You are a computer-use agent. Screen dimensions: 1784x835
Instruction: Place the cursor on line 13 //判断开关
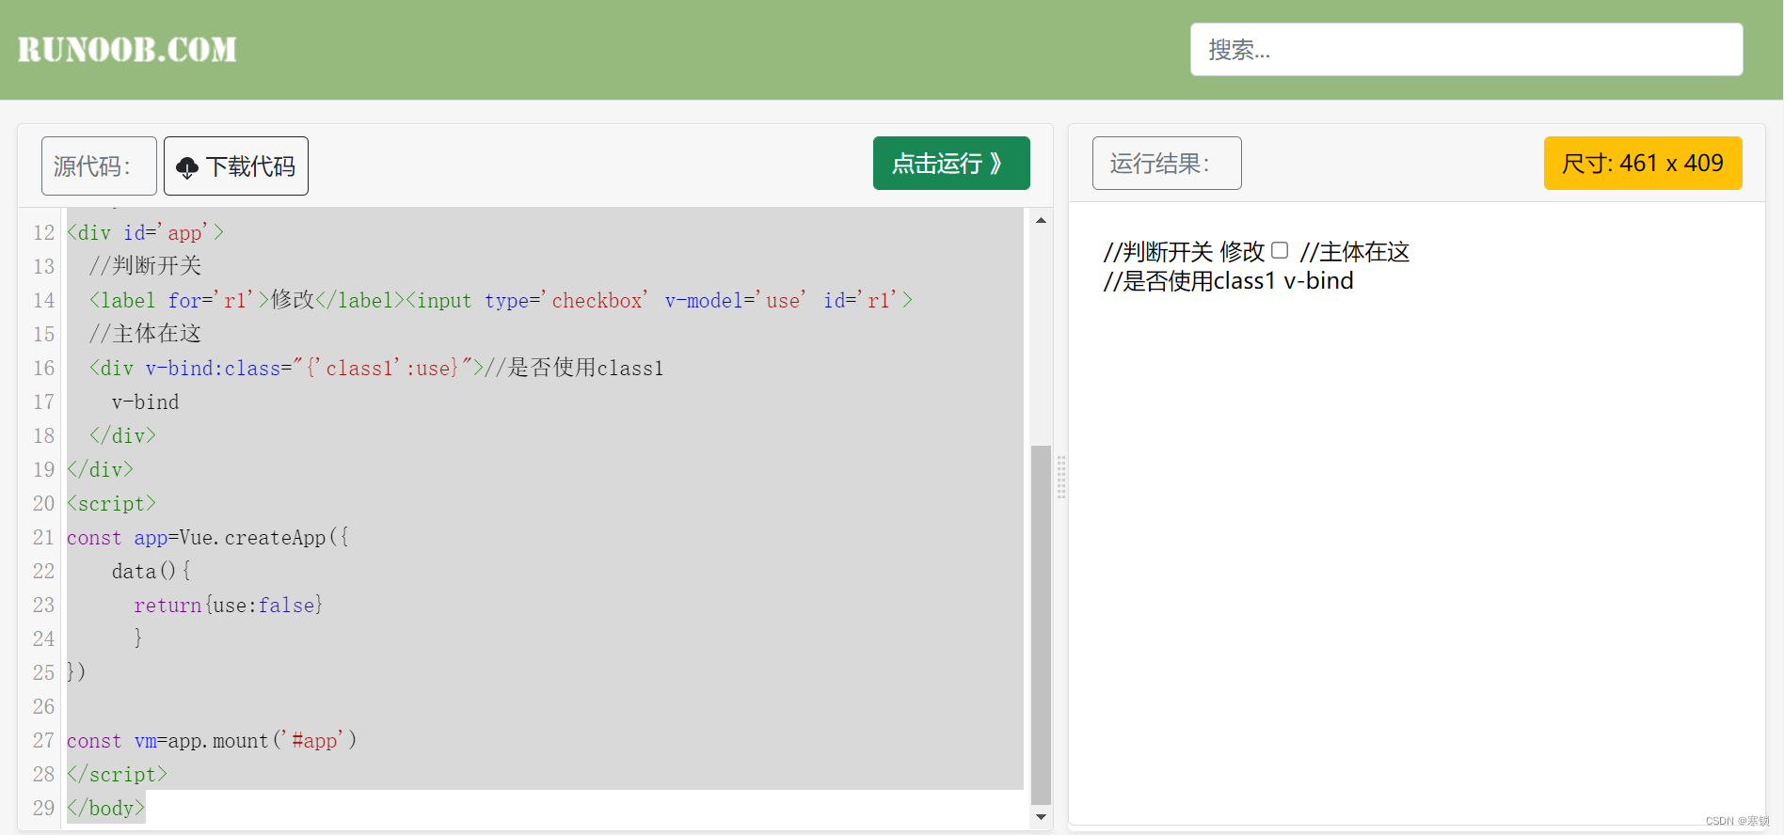click(x=146, y=266)
